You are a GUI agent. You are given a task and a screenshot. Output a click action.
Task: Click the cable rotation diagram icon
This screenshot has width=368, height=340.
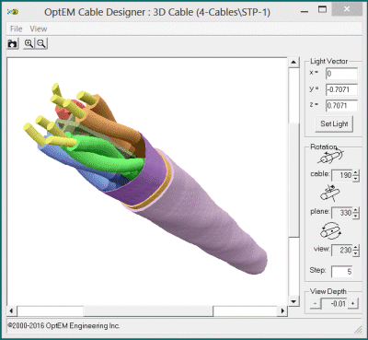tap(330, 157)
